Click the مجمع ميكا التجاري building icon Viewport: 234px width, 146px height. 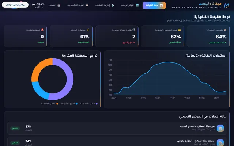[220, 143]
